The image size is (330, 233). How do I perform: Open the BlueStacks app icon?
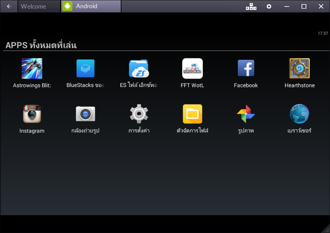coord(85,68)
